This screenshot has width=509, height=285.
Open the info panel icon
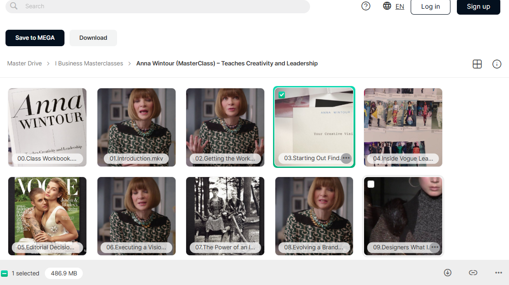coord(497,64)
